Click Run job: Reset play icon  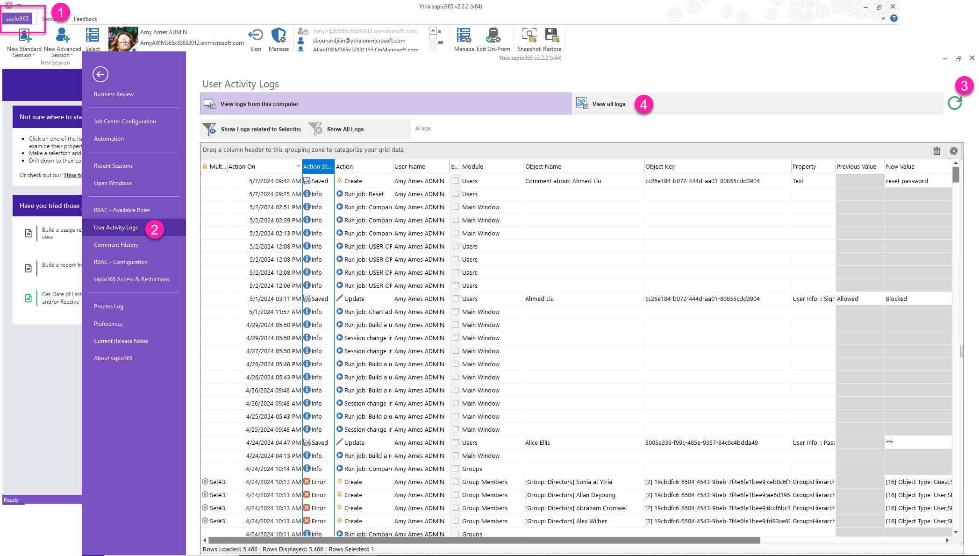click(340, 193)
